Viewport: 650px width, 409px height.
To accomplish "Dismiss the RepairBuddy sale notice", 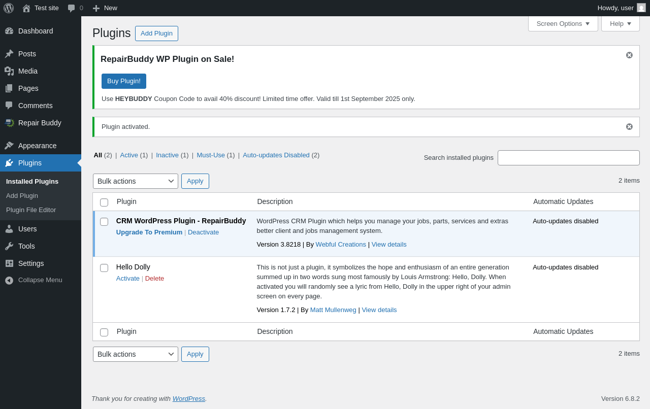I will [629, 55].
